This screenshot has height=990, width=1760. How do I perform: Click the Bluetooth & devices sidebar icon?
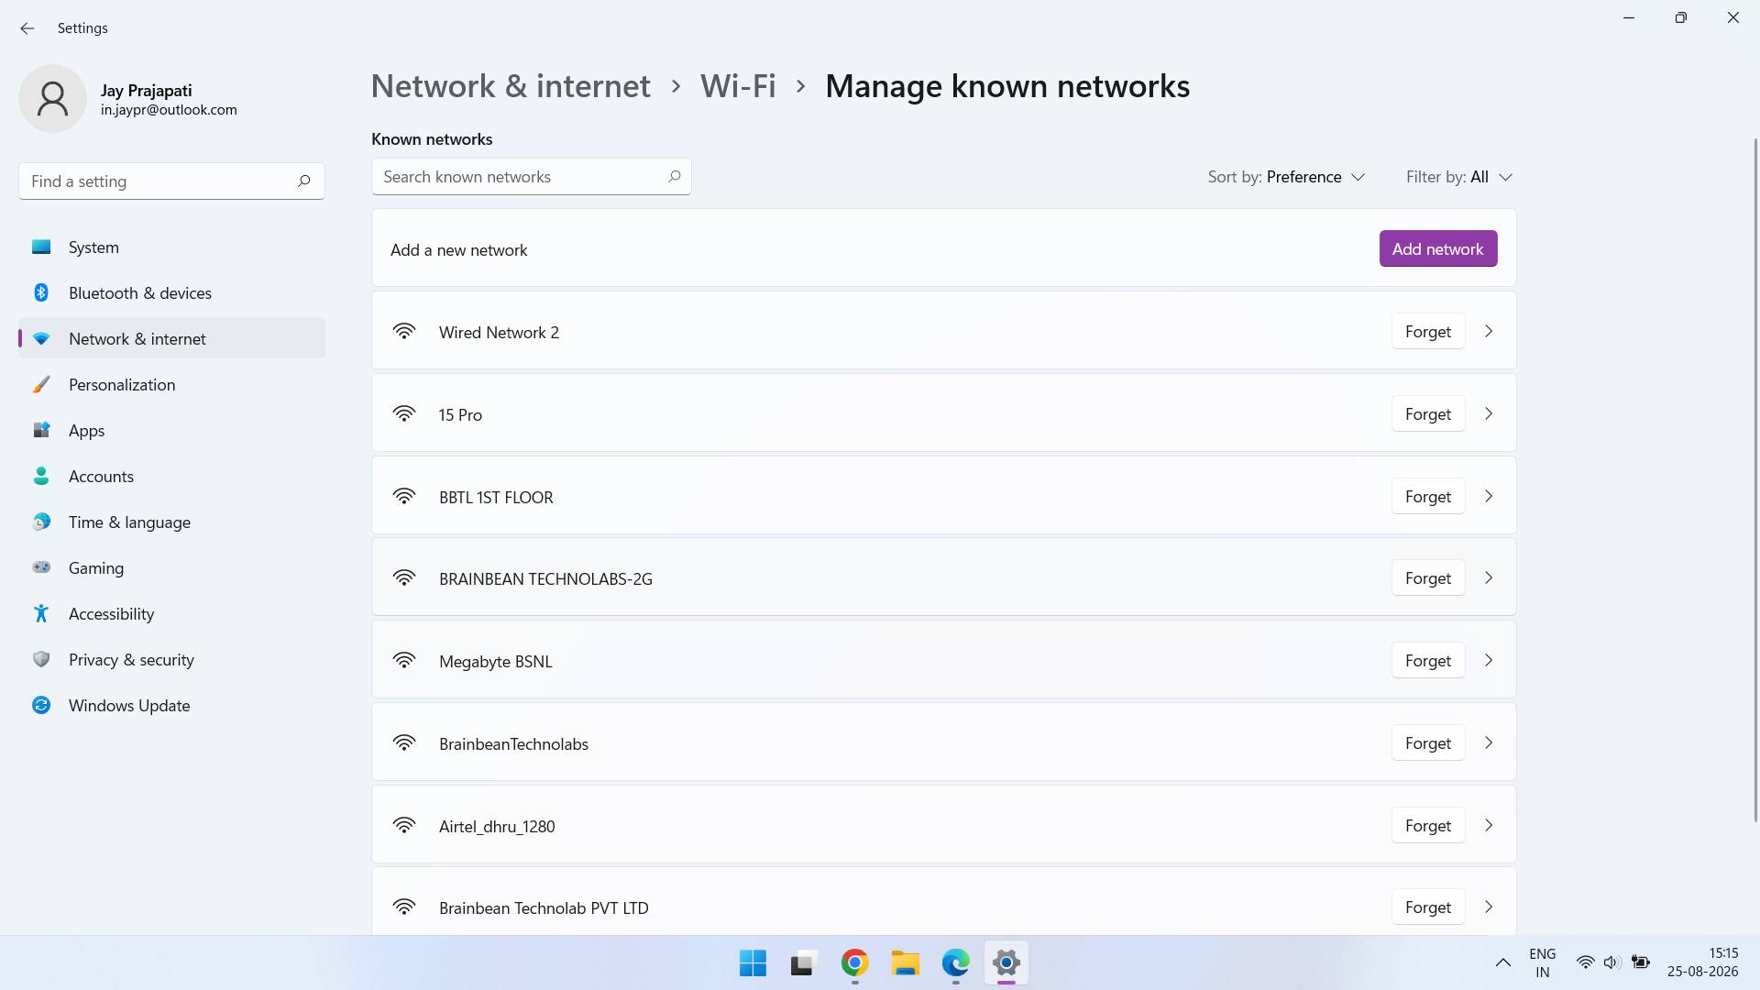tap(41, 292)
